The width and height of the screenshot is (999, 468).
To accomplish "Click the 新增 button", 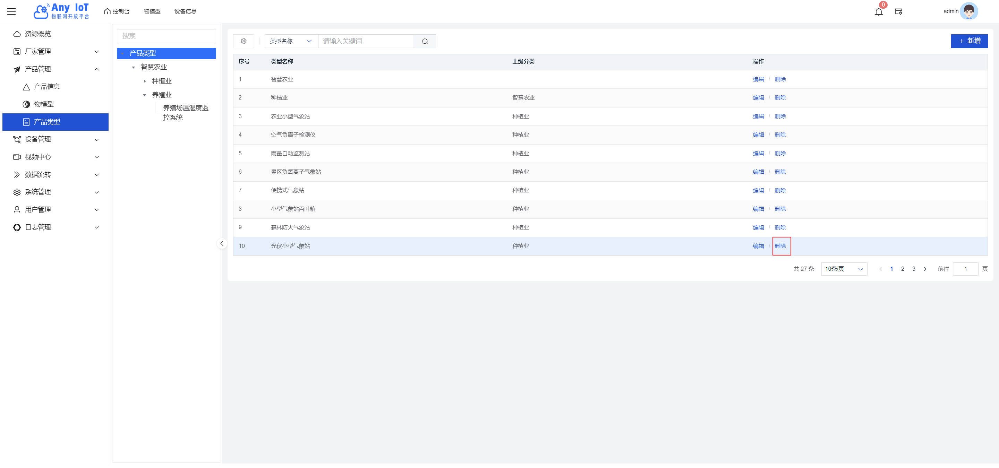I will pos(969,41).
